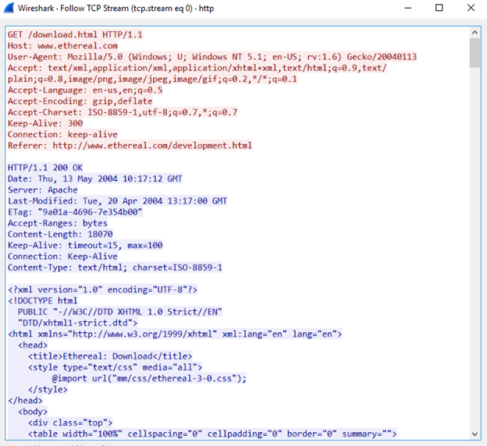487x446 pixels.
Task: Click the @import url ethereal-3-0.css line
Action: click(x=149, y=378)
